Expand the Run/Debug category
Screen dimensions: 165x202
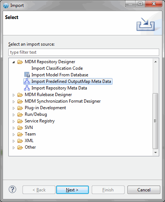(x=13, y=115)
